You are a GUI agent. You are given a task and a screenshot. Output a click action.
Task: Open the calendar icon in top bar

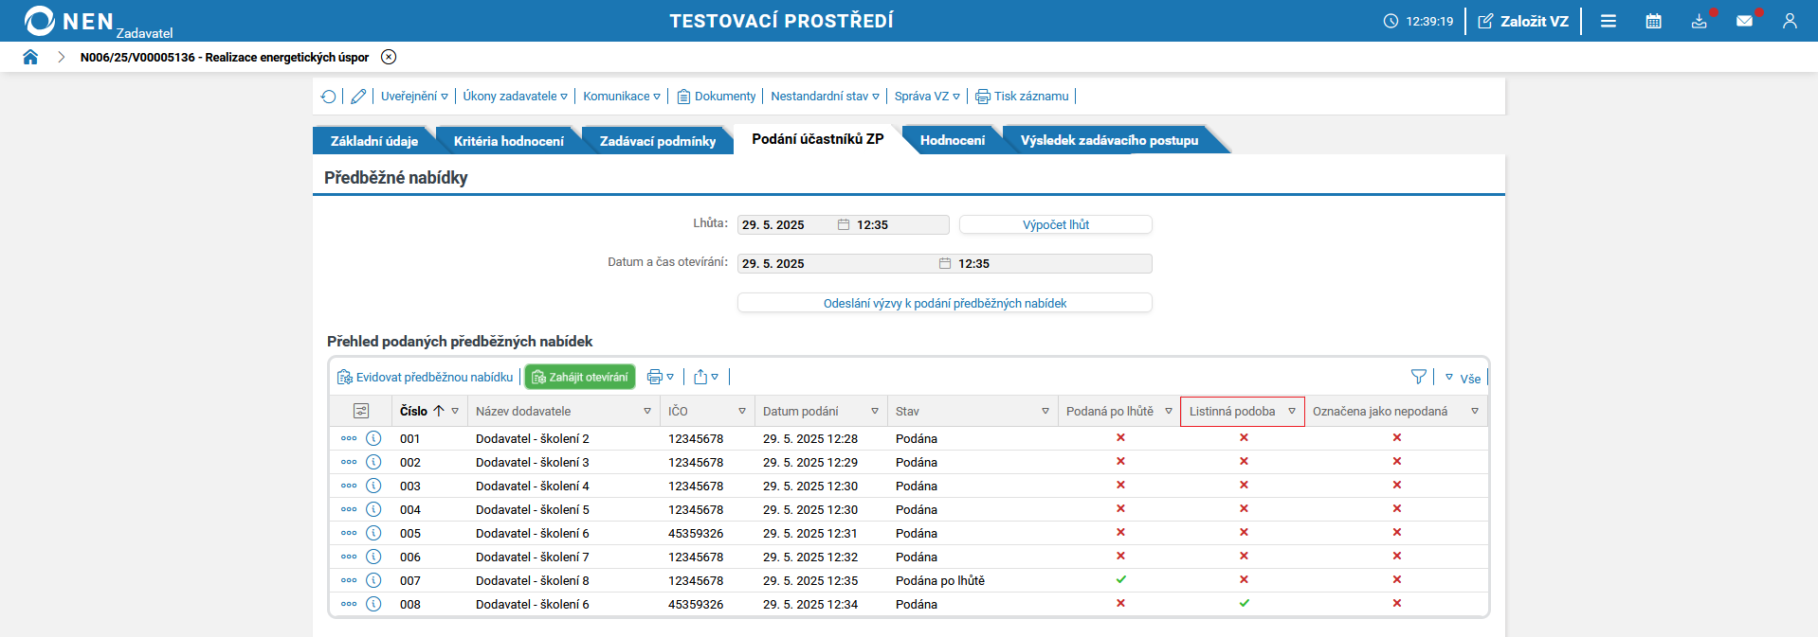1653,21
